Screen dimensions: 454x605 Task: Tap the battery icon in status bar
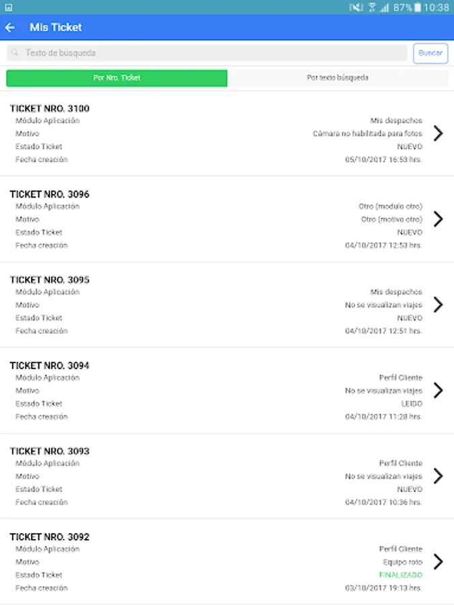coord(418,7)
